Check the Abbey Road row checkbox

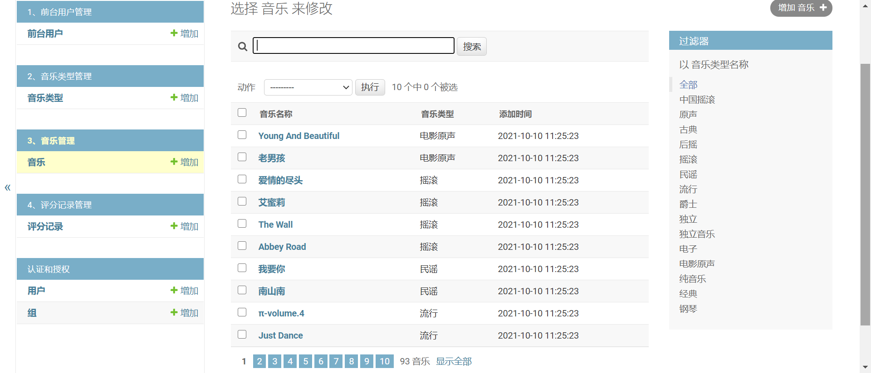tap(242, 245)
